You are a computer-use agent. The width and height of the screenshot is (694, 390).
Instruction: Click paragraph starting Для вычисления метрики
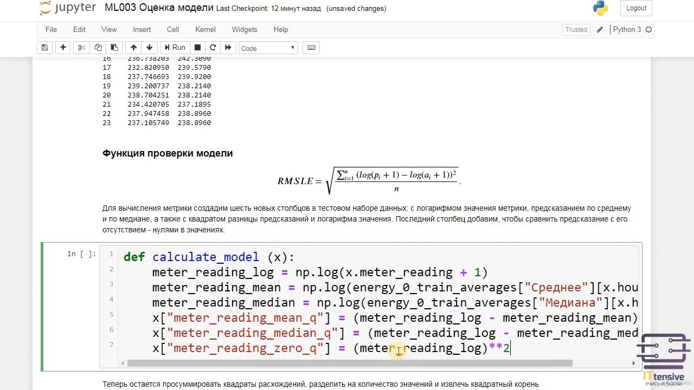click(367, 219)
